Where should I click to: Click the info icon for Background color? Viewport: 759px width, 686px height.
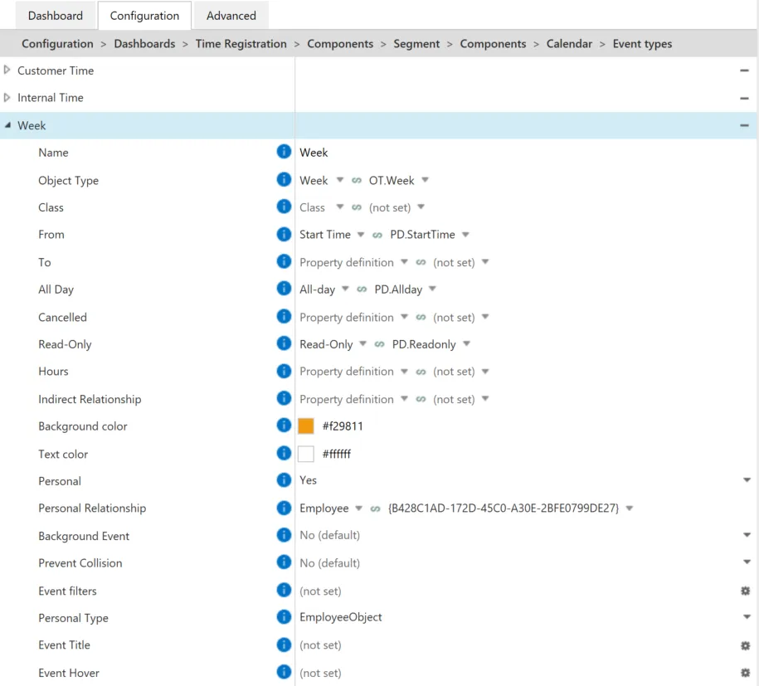pyautogui.click(x=284, y=426)
